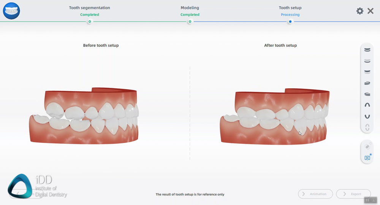
Task: Select the Tooth setup step label
Action: (x=290, y=8)
